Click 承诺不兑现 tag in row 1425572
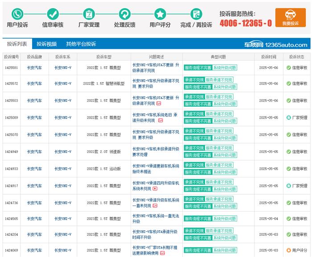312x257 pixels. tap(194, 80)
